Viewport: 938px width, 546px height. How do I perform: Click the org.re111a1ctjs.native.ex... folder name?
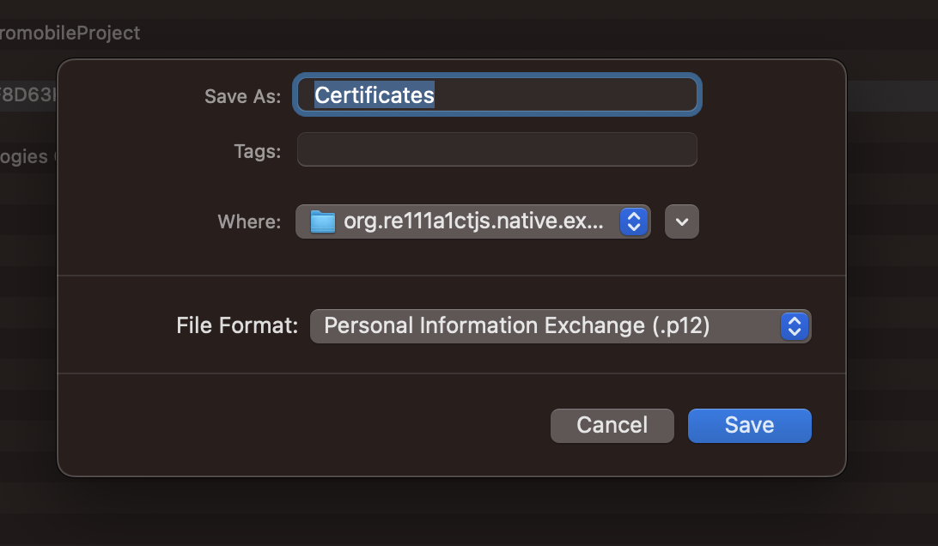click(473, 221)
